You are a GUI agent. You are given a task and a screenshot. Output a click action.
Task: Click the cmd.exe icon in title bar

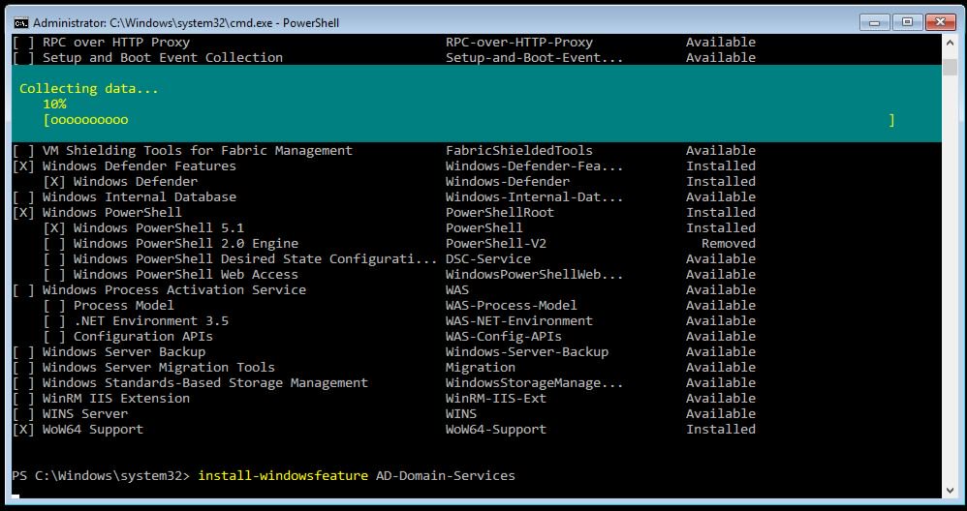click(21, 23)
